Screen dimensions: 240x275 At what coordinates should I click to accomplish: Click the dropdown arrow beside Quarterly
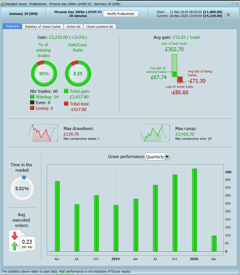tap(167, 157)
